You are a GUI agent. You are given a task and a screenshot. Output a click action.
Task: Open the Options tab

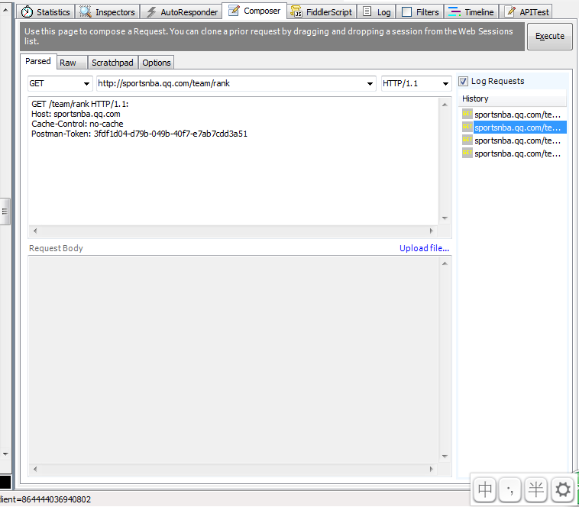click(x=157, y=63)
